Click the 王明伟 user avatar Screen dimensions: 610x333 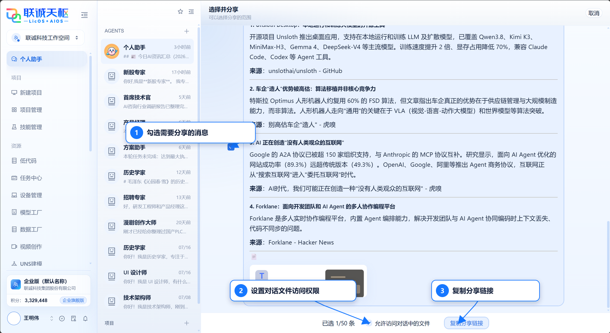pyautogui.click(x=14, y=319)
